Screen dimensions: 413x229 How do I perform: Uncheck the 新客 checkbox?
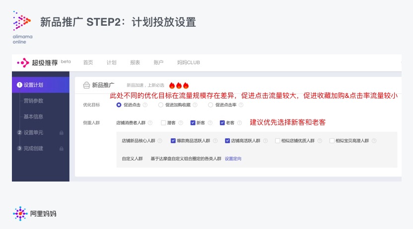(193, 123)
